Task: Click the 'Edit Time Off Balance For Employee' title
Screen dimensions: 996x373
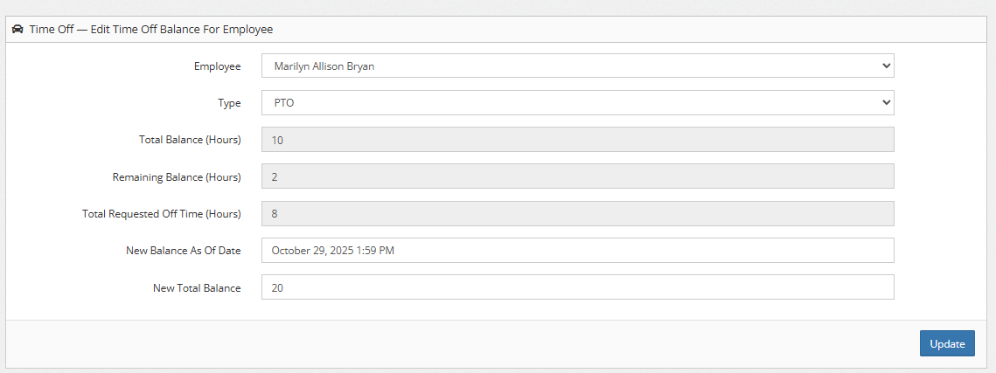Action: pos(182,29)
